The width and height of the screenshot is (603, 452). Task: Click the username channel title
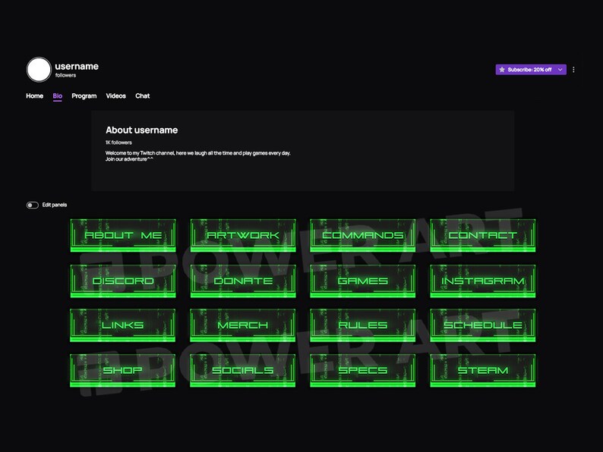(x=77, y=67)
